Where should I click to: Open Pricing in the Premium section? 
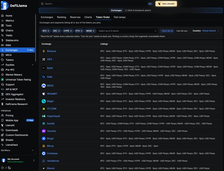[x=10, y=115]
